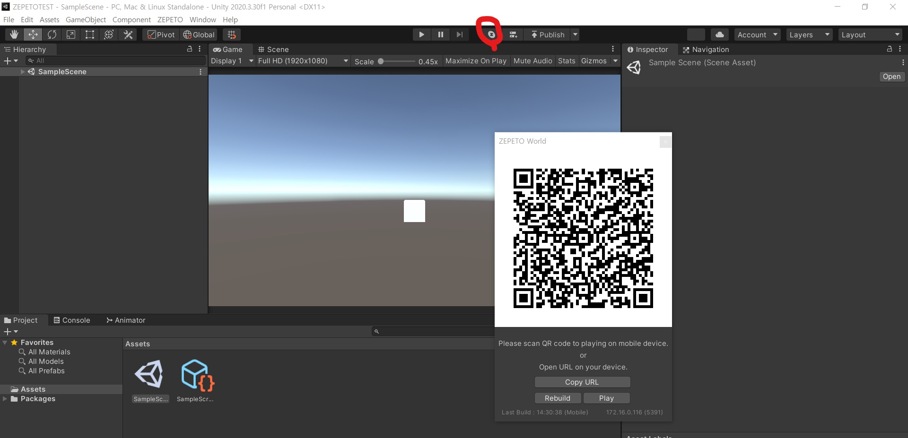Open Unity cloud services
Image resolution: width=908 pixels, height=438 pixels.
pyautogui.click(x=719, y=34)
